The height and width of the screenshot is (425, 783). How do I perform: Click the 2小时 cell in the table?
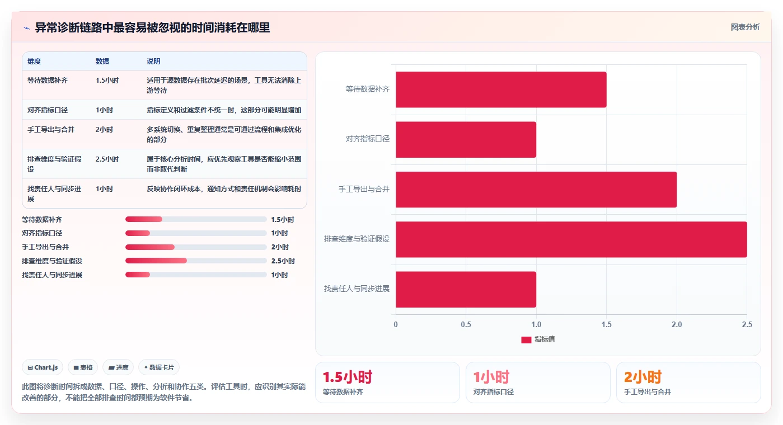[x=104, y=129]
